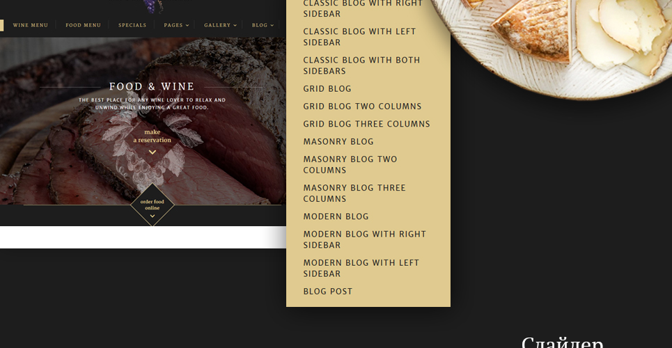Image resolution: width=672 pixels, height=348 pixels.
Task: Choose Grid Blog Three Columns
Action: click(x=366, y=124)
